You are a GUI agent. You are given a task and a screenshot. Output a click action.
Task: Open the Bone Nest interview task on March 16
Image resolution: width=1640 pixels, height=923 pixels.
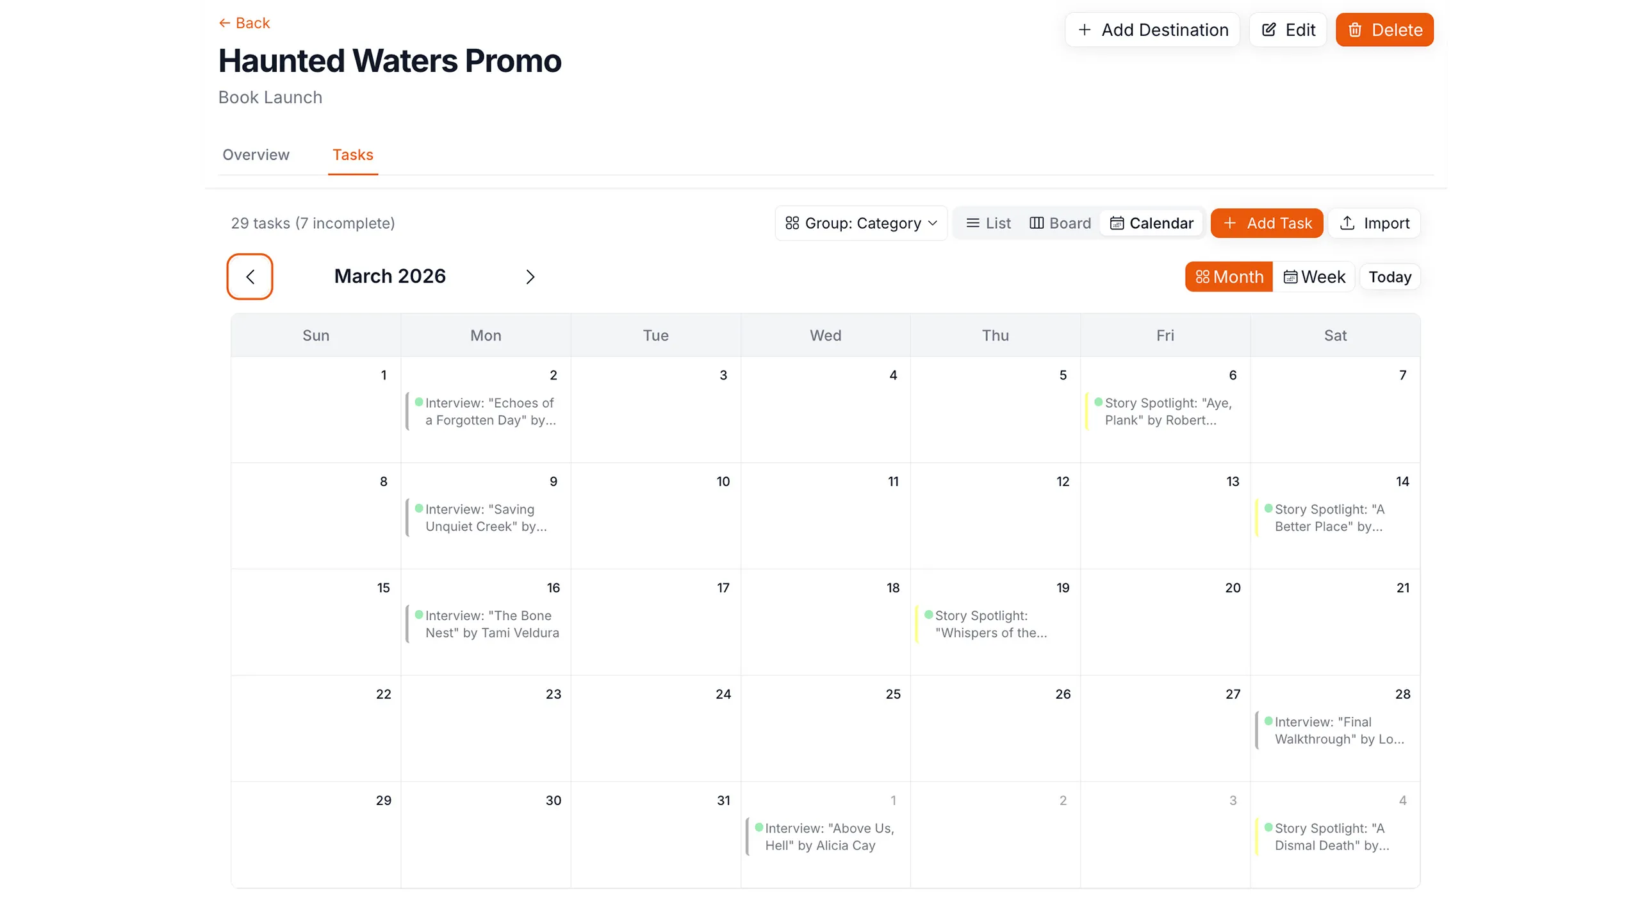[488, 624]
